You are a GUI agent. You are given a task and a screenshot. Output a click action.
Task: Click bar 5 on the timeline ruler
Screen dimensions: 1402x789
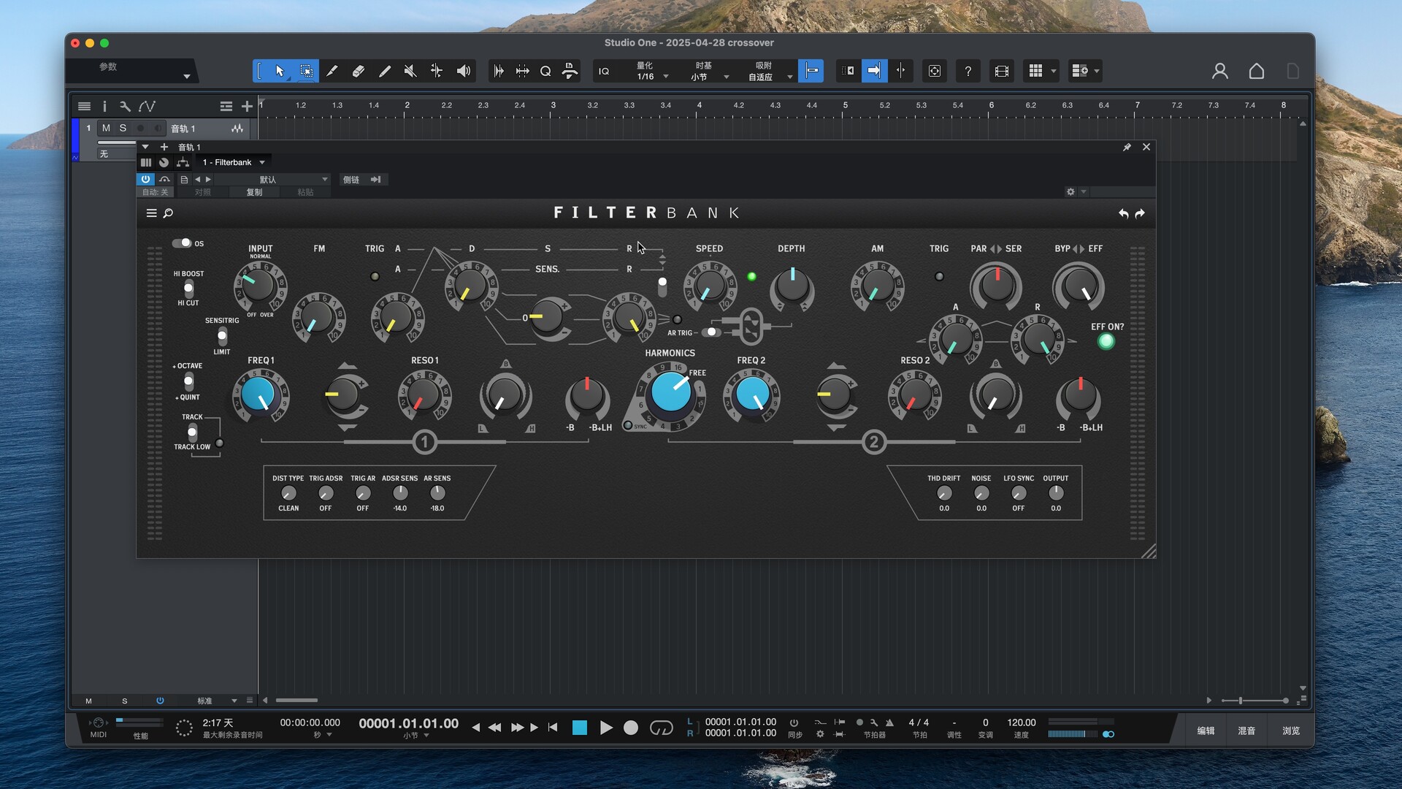846,105
